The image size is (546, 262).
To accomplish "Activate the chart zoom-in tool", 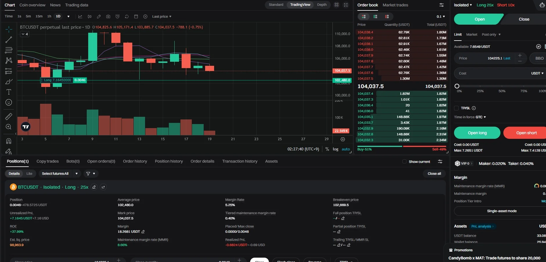I will click(x=9, y=127).
